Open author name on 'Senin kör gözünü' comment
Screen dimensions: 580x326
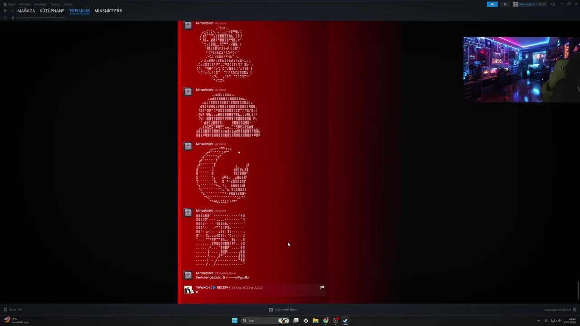pos(204,273)
